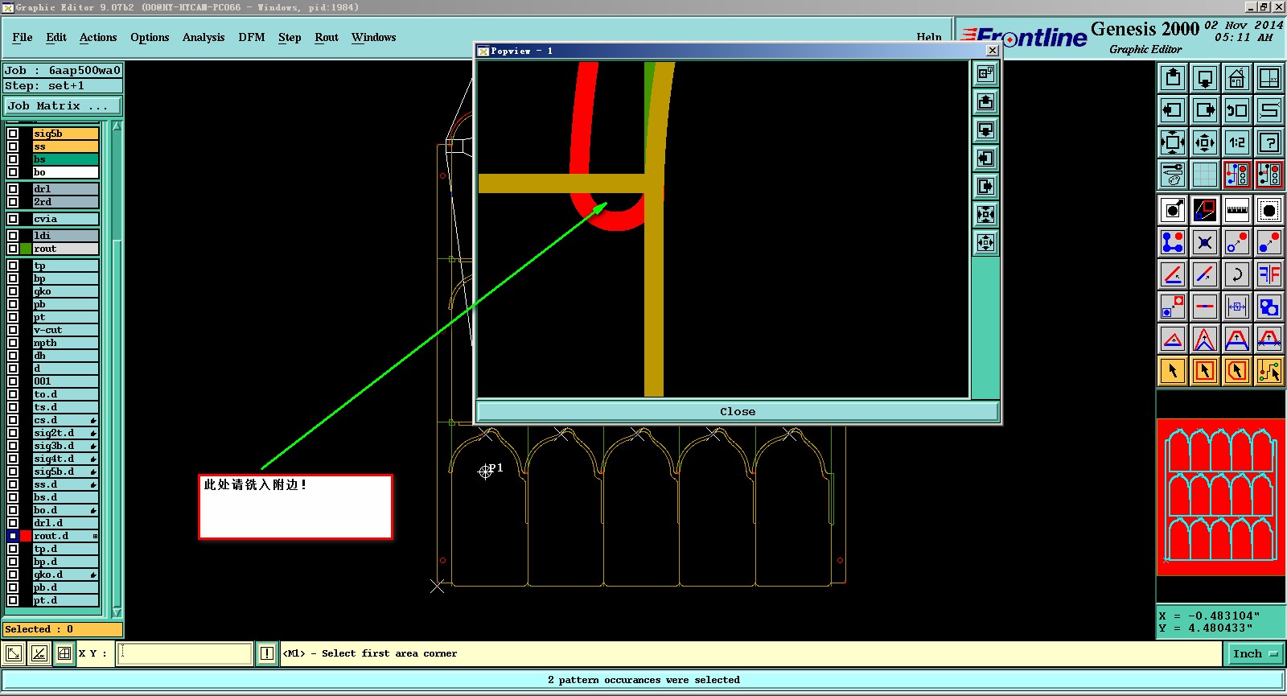
Task: Select the polygon area selection tool
Action: (1237, 371)
